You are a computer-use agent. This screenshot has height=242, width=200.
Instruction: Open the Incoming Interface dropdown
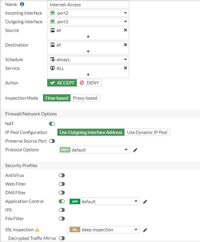(88, 13)
